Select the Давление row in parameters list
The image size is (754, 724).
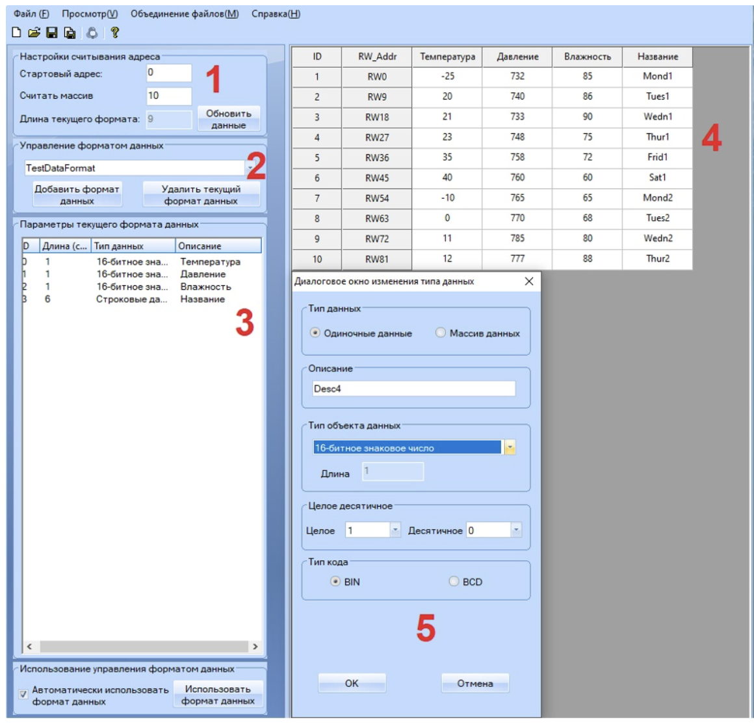[142, 274]
